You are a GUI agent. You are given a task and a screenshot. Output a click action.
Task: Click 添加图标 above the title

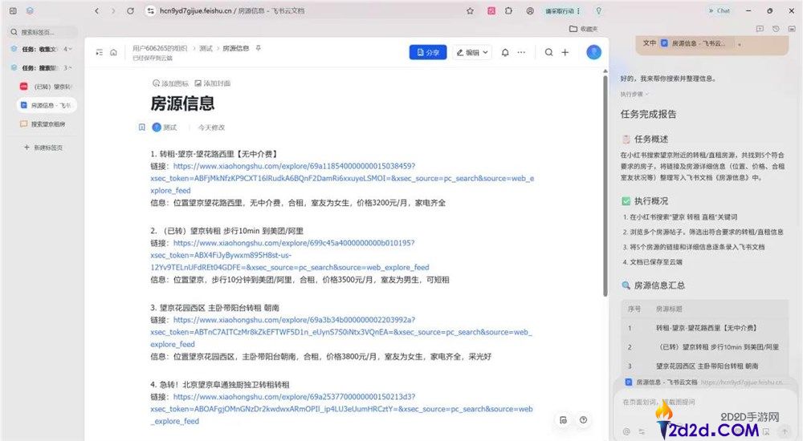click(170, 83)
